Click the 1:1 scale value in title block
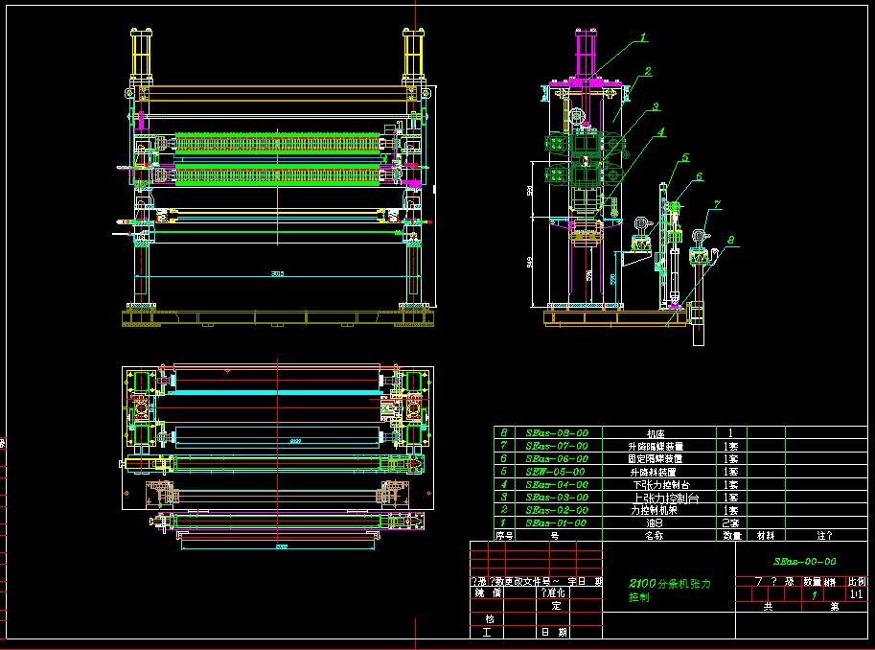The image size is (875, 650). click(x=856, y=594)
